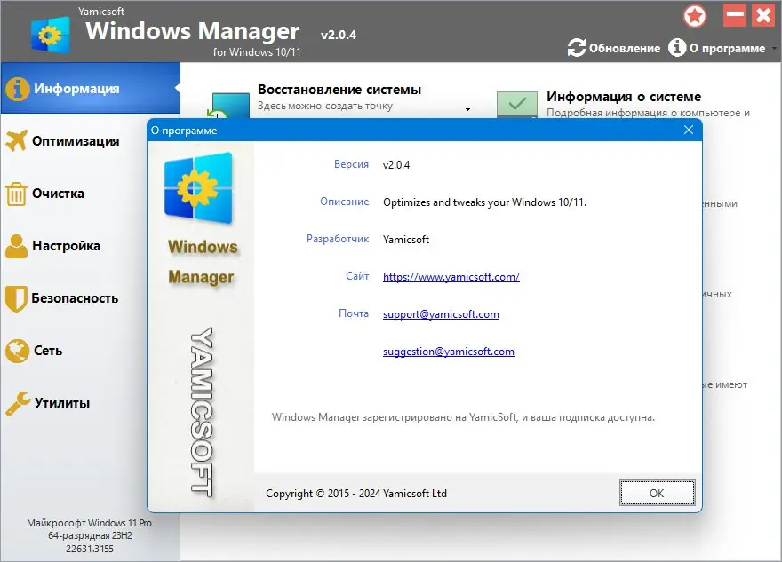Close the О программе dialog with X
The height and width of the screenshot is (562, 782).
[x=689, y=130]
